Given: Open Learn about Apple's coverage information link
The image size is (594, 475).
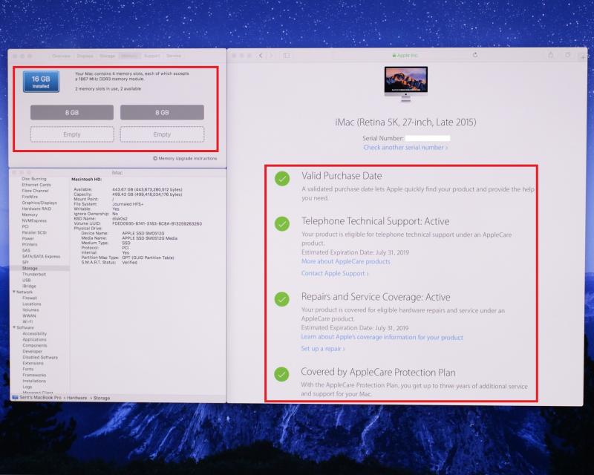Looking at the screenshot, I should (x=382, y=337).
